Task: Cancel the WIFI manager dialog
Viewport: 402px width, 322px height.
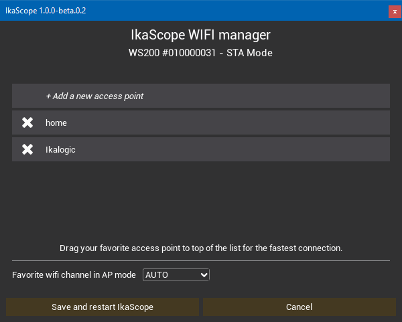Action: tap(299, 307)
